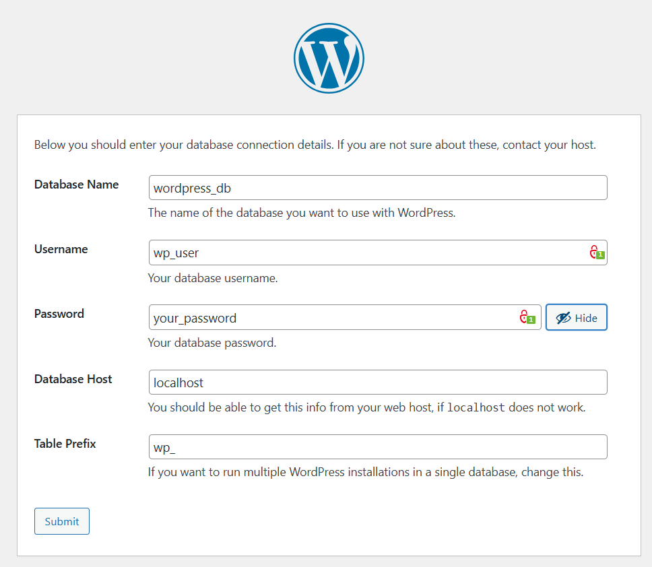Image resolution: width=652 pixels, height=567 pixels.
Task: Click the "Database Host" label
Action: coord(73,379)
